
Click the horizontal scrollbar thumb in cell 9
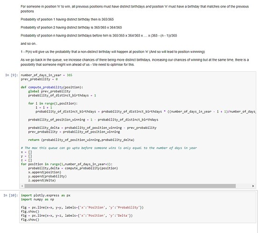pyautogui.click(x=130, y=186)
